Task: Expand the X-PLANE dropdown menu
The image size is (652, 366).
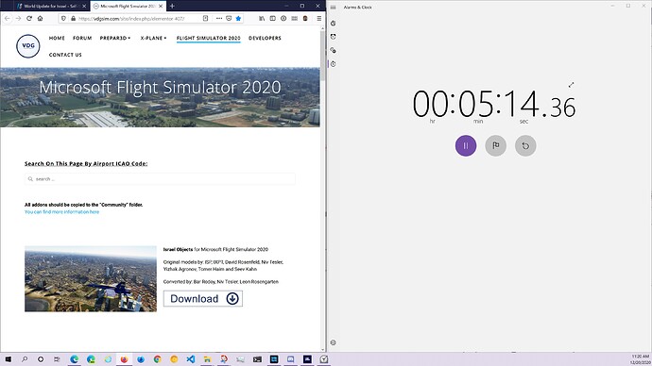Action: 153,38
